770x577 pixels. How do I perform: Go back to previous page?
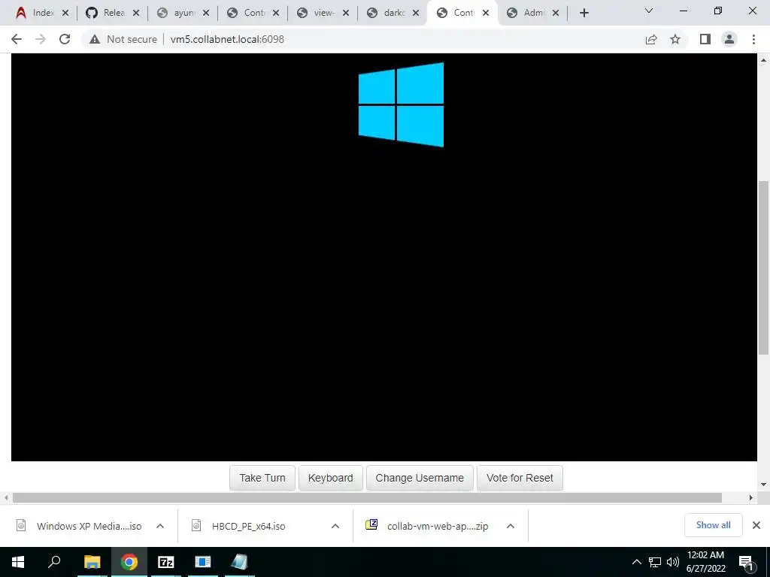coord(17,39)
